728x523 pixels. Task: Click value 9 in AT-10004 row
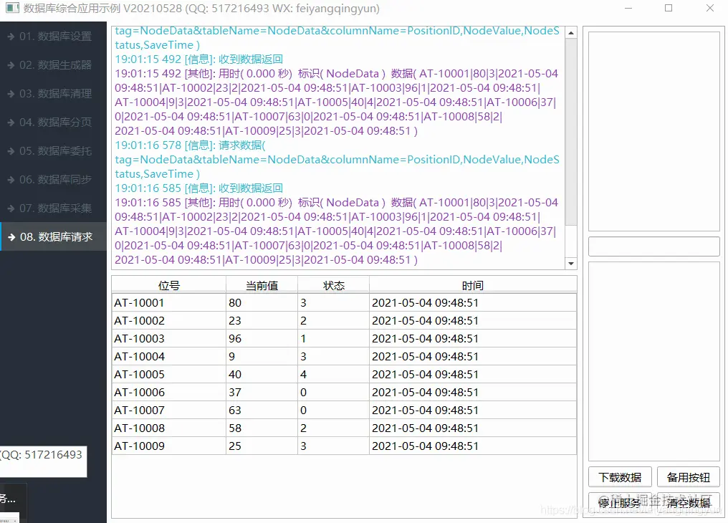262,356
